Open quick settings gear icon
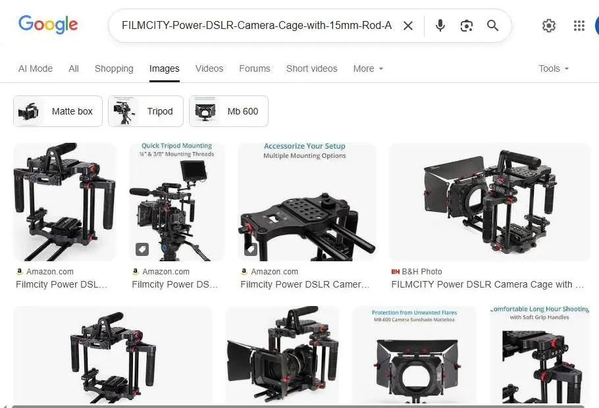The width and height of the screenshot is (599, 408). tap(548, 26)
